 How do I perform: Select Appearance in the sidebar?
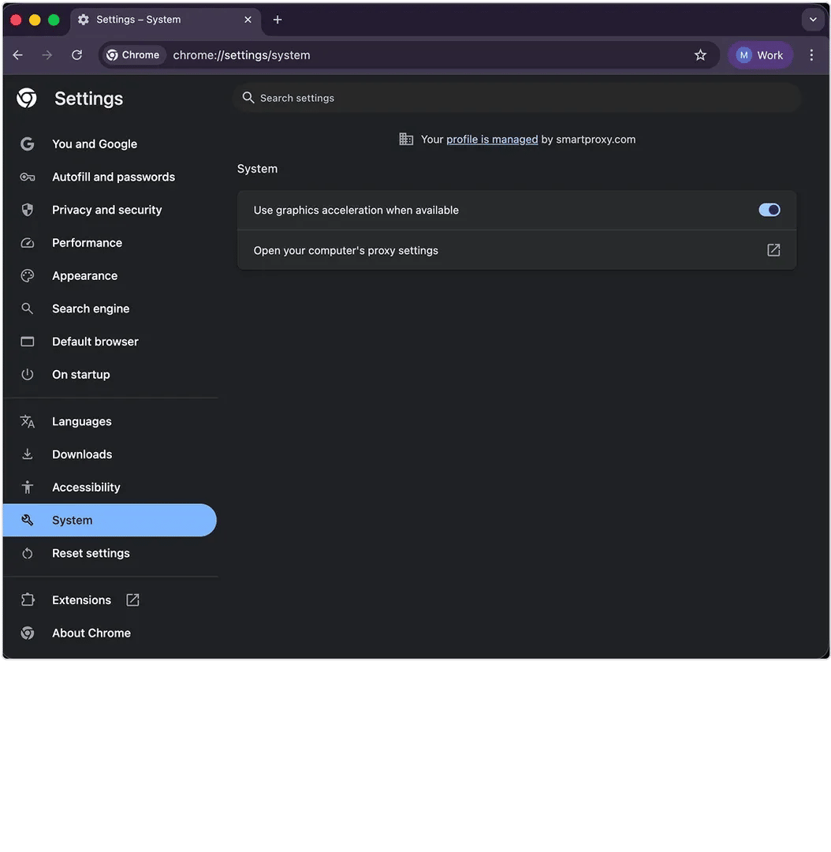[x=84, y=276]
